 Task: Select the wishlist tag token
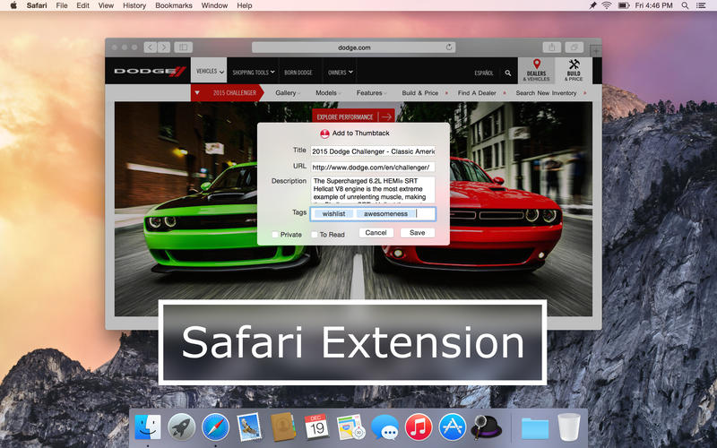click(x=333, y=213)
